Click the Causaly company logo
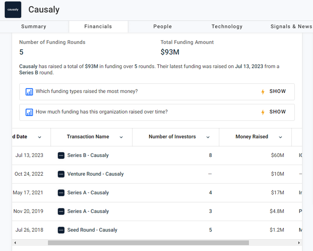This screenshot has height=251, width=313. [13, 10]
